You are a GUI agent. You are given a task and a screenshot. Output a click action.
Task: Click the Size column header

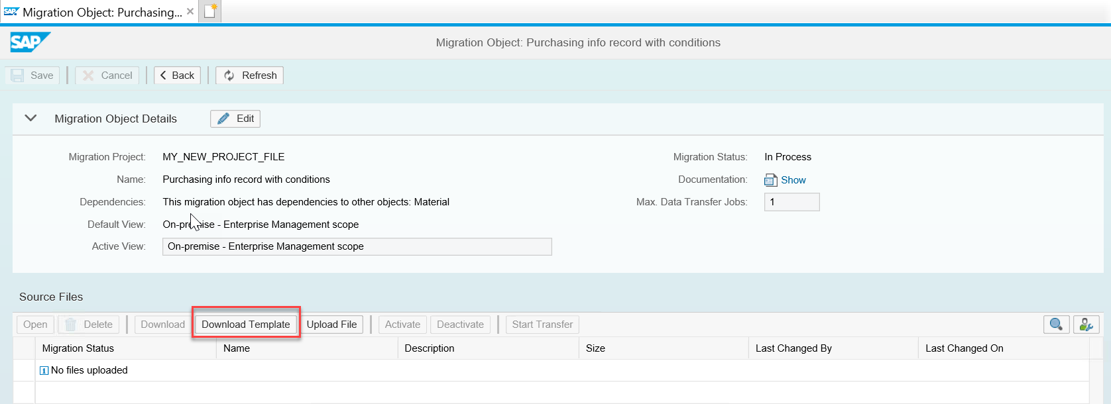664,348
